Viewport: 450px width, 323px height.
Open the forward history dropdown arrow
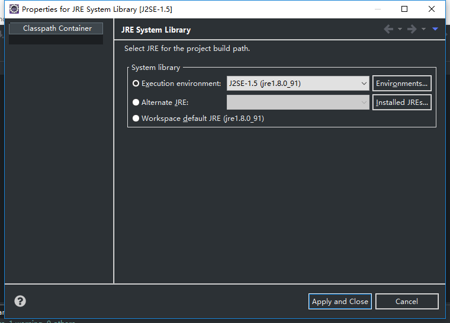click(x=423, y=29)
